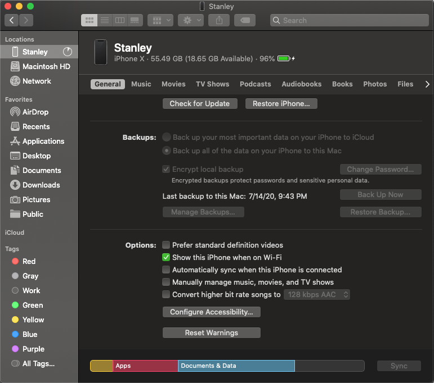
Task: Switch to gallery view in toolbar
Action: click(x=135, y=20)
